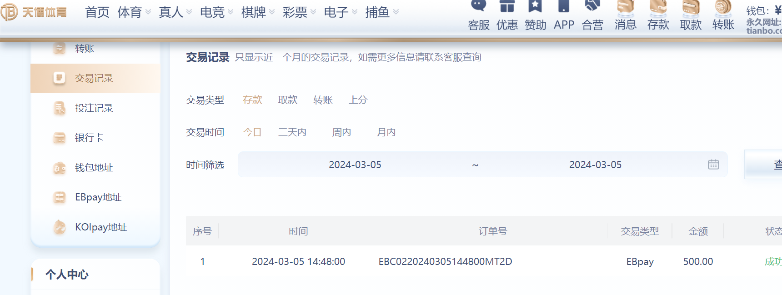Open 电竞 esports menu
This screenshot has height=295, width=782.
(x=212, y=12)
